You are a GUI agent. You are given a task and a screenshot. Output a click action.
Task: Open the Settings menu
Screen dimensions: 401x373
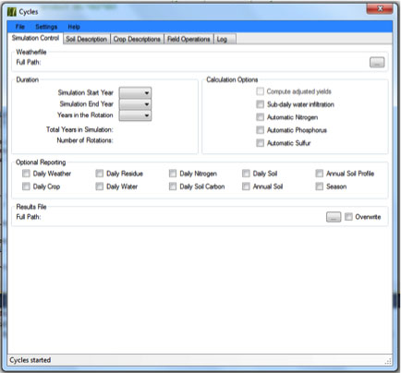click(x=46, y=27)
